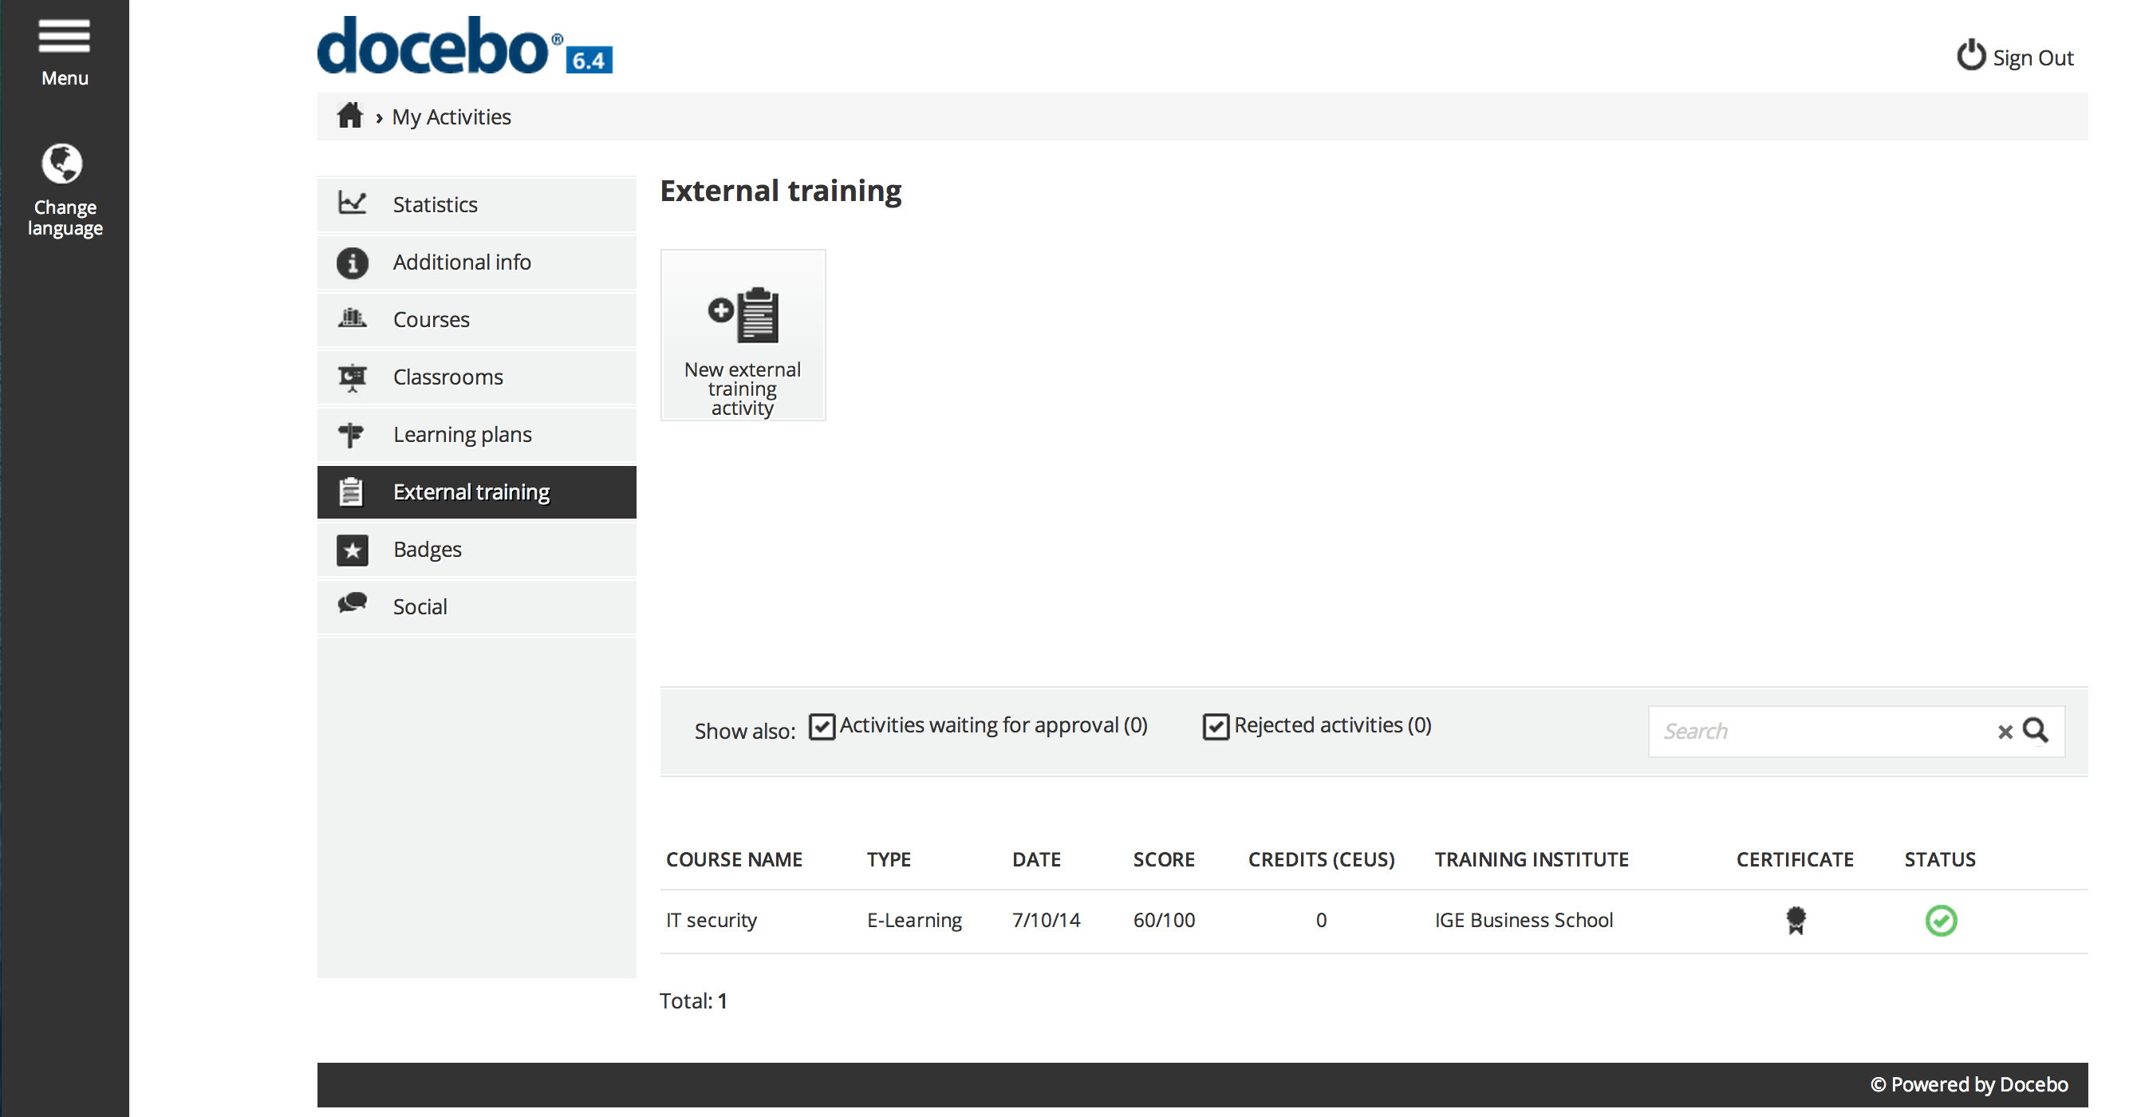Click the Courses books icon
The height and width of the screenshot is (1117, 2133).
pos(352,318)
